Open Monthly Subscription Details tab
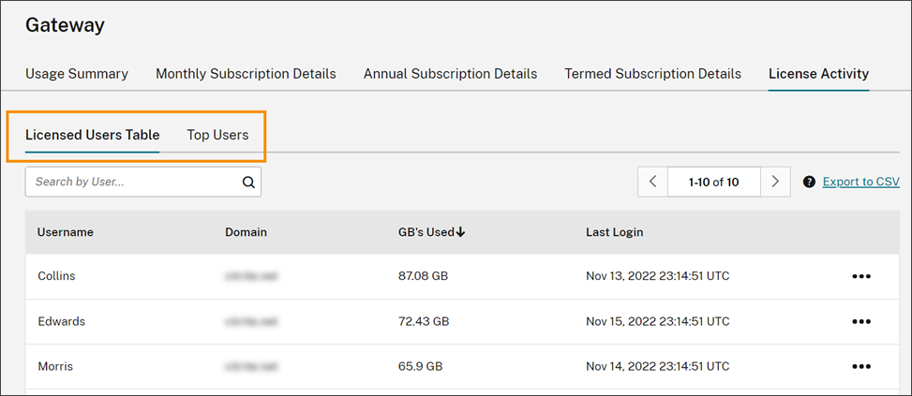912x396 pixels. [246, 74]
